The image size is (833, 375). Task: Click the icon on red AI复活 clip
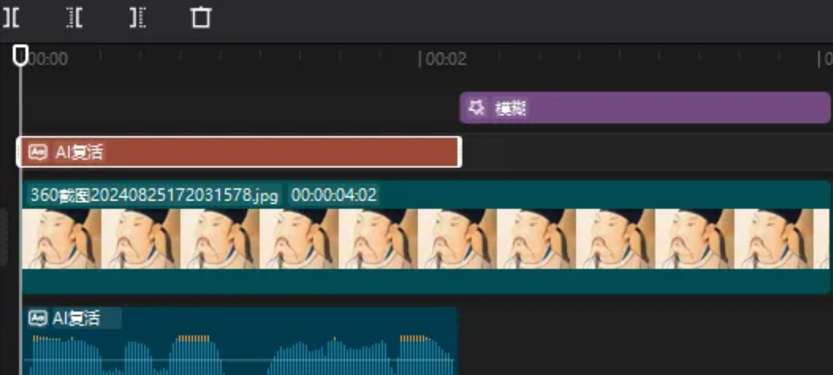[x=39, y=152]
